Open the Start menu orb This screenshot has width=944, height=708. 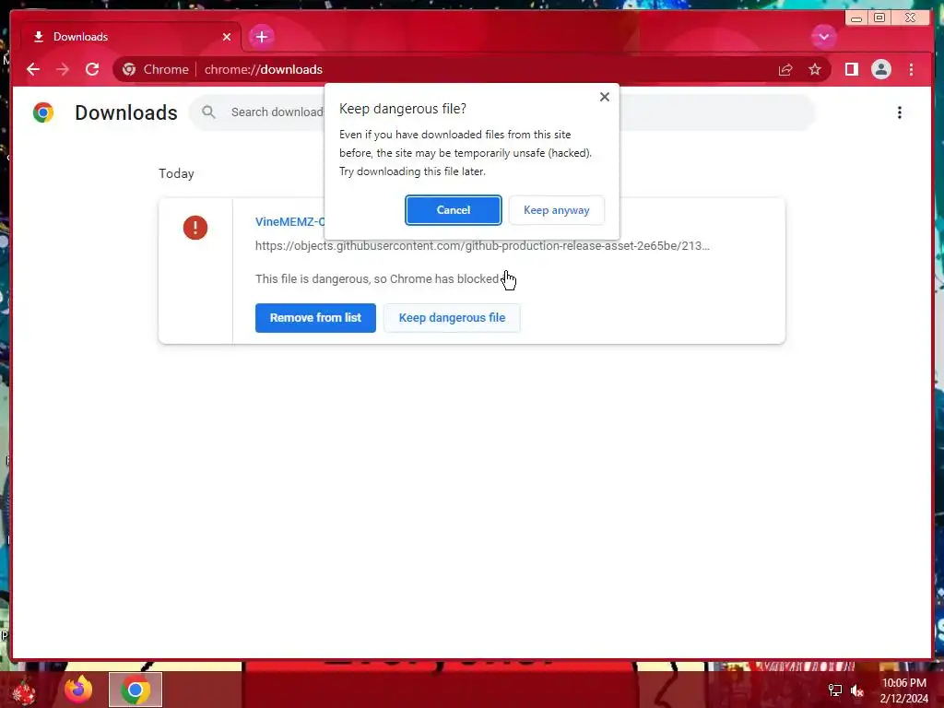pyautogui.click(x=24, y=691)
